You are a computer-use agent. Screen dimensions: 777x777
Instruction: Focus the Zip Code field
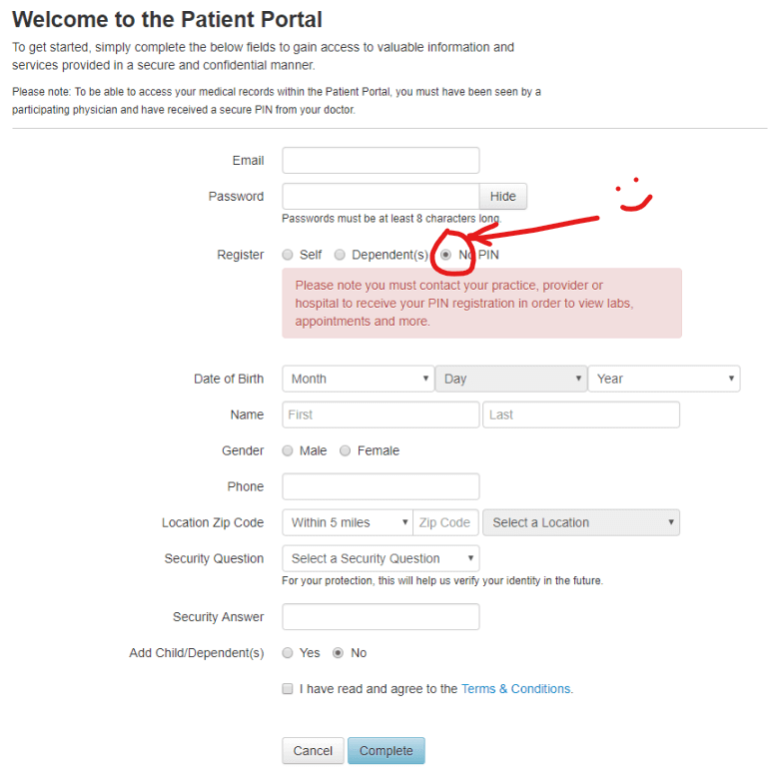tap(445, 522)
